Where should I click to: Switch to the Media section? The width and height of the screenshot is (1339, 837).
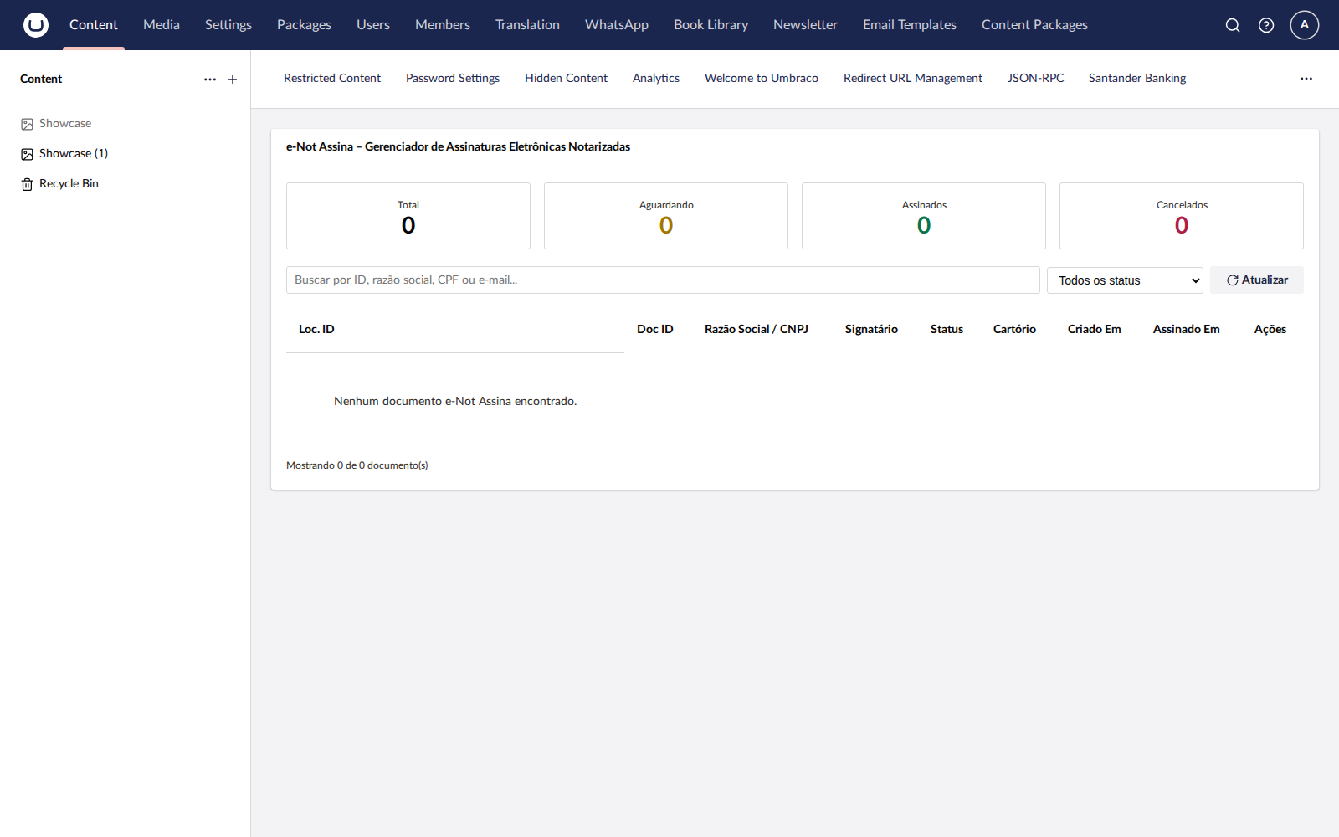point(162,25)
